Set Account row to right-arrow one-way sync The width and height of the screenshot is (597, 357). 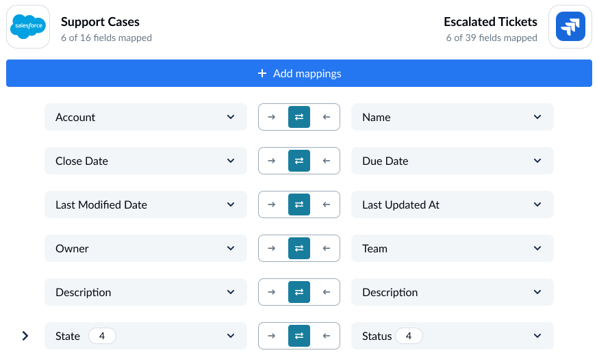click(x=272, y=117)
